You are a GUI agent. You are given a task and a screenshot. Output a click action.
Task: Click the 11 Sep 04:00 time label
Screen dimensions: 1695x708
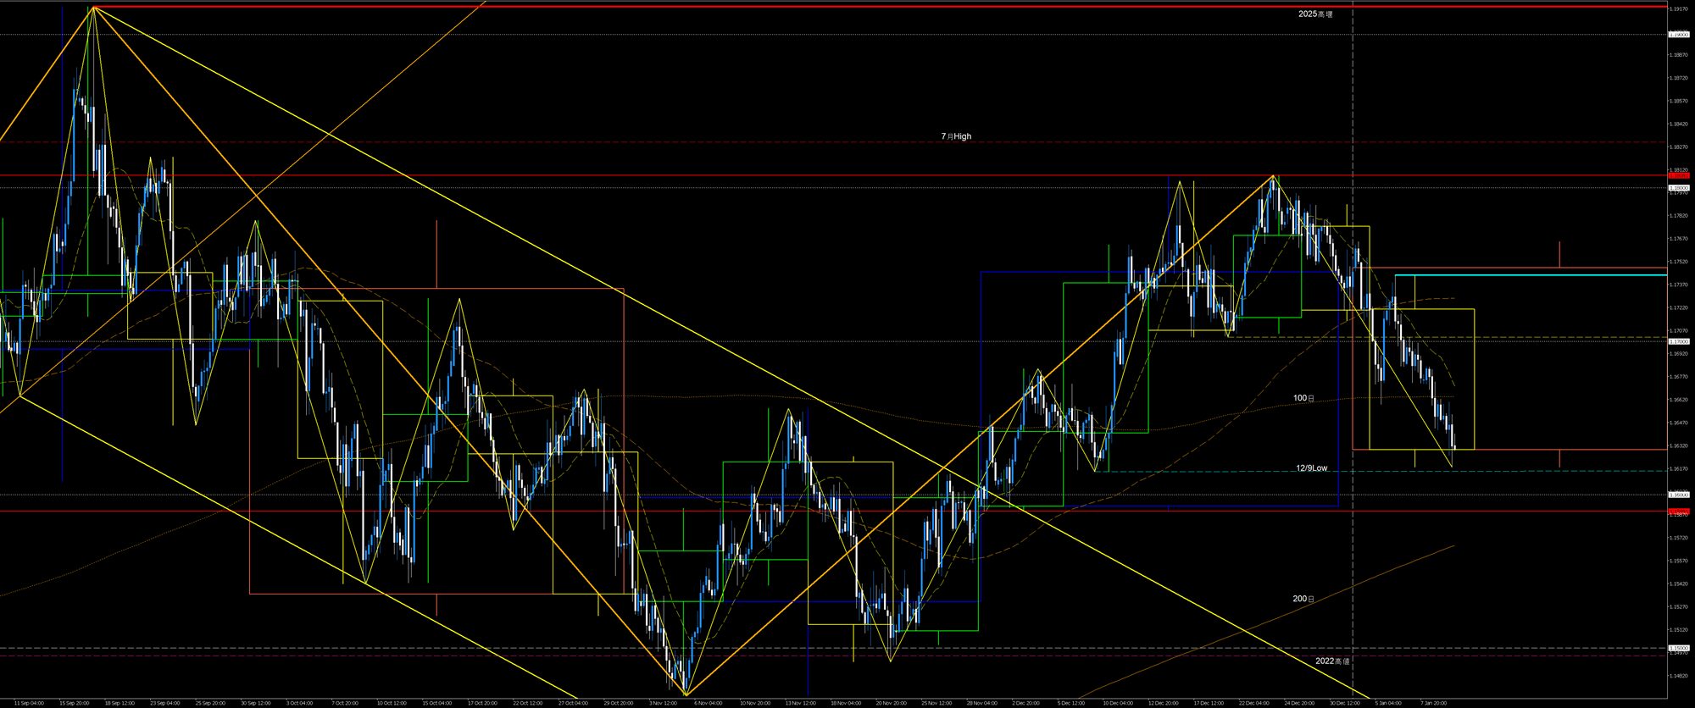click(29, 703)
